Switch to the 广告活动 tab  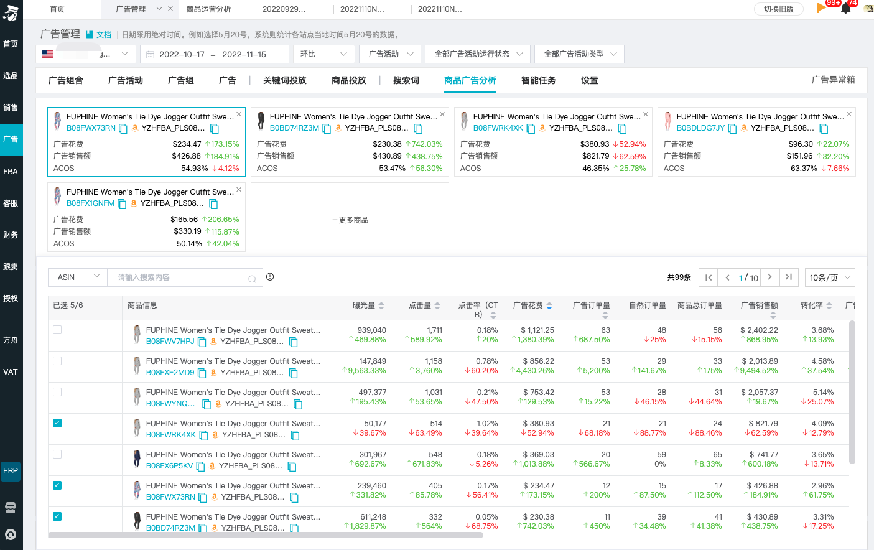[x=126, y=80]
